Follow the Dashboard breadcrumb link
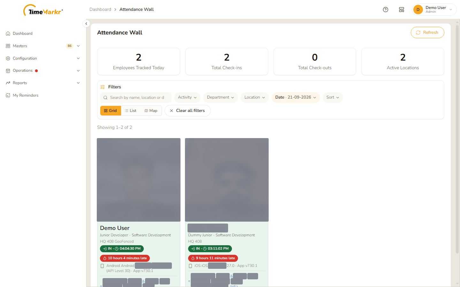 pyautogui.click(x=100, y=10)
